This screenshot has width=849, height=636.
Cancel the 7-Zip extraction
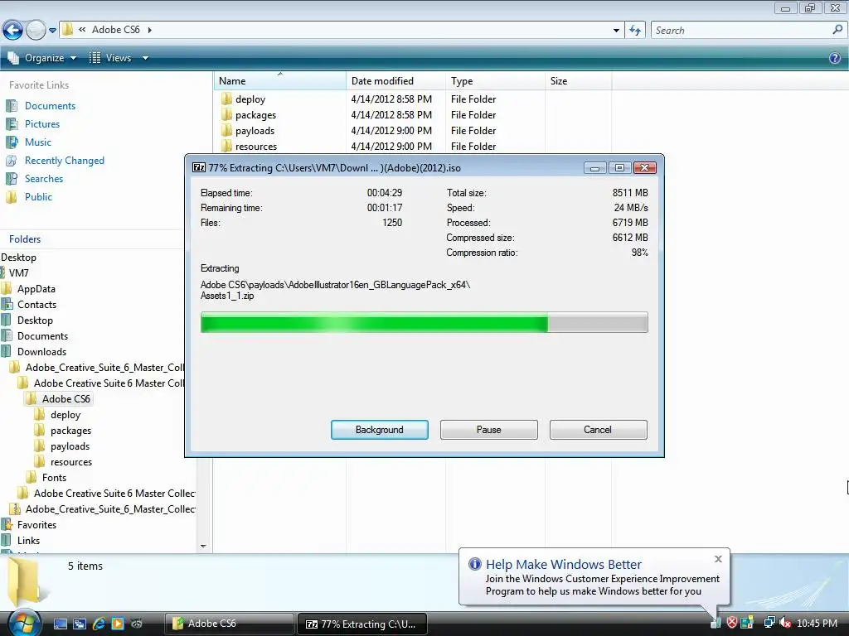point(598,430)
